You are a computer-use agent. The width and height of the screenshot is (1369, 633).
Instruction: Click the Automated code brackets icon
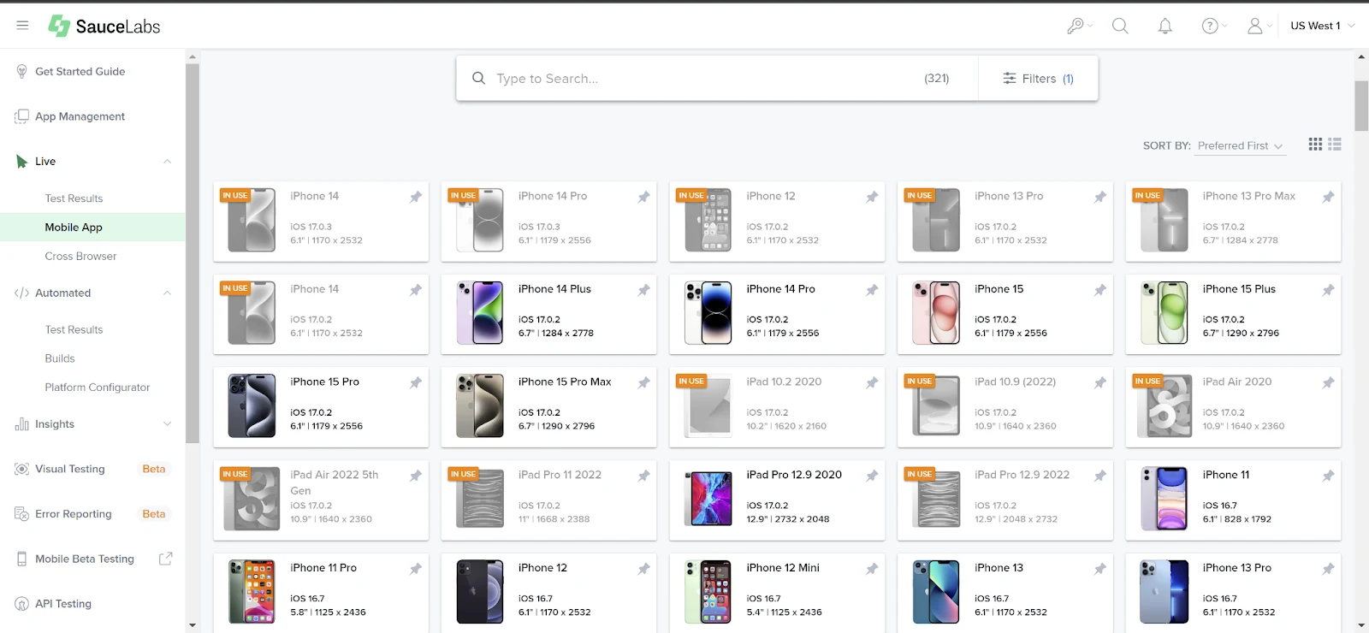tap(22, 293)
